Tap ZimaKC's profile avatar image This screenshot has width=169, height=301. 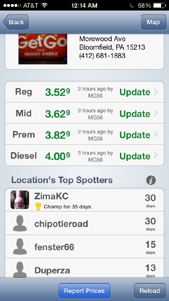pyautogui.click(x=20, y=200)
